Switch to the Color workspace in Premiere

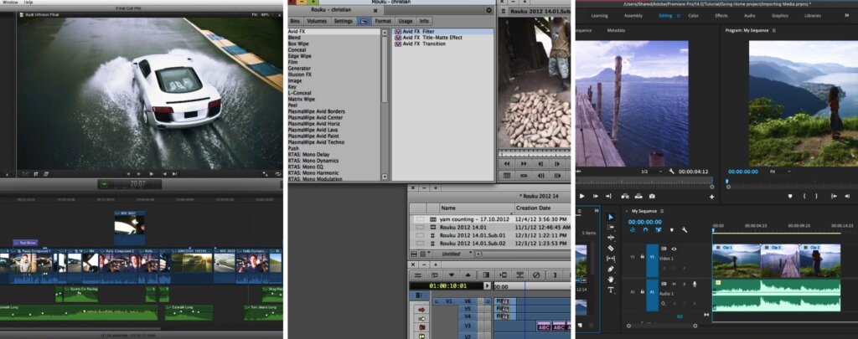coord(693,16)
